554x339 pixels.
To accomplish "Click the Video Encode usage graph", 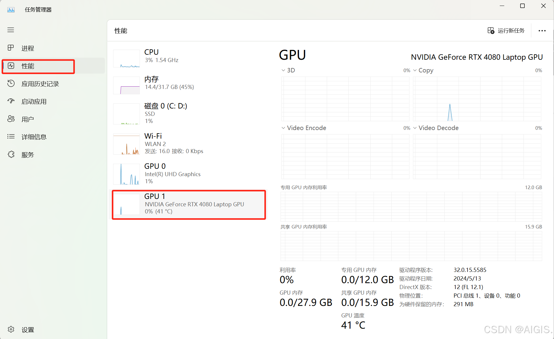I will click(345, 157).
